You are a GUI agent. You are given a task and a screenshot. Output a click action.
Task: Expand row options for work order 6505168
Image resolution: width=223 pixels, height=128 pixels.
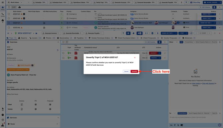pyautogui.click(x=220, y=18)
